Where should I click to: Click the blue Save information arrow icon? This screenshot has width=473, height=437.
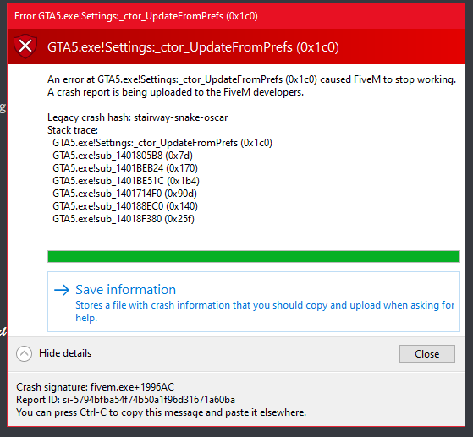pyautogui.click(x=62, y=290)
